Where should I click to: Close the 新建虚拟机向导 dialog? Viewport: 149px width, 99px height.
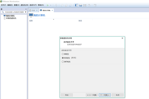pos(122,38)
